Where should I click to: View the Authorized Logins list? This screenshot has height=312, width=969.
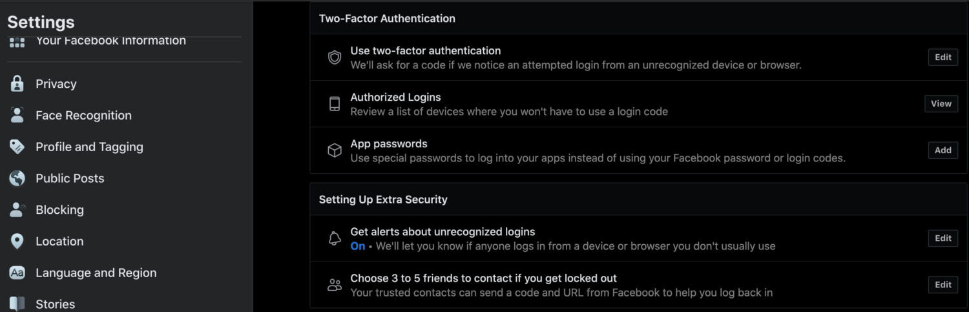[x=941, y=104]
